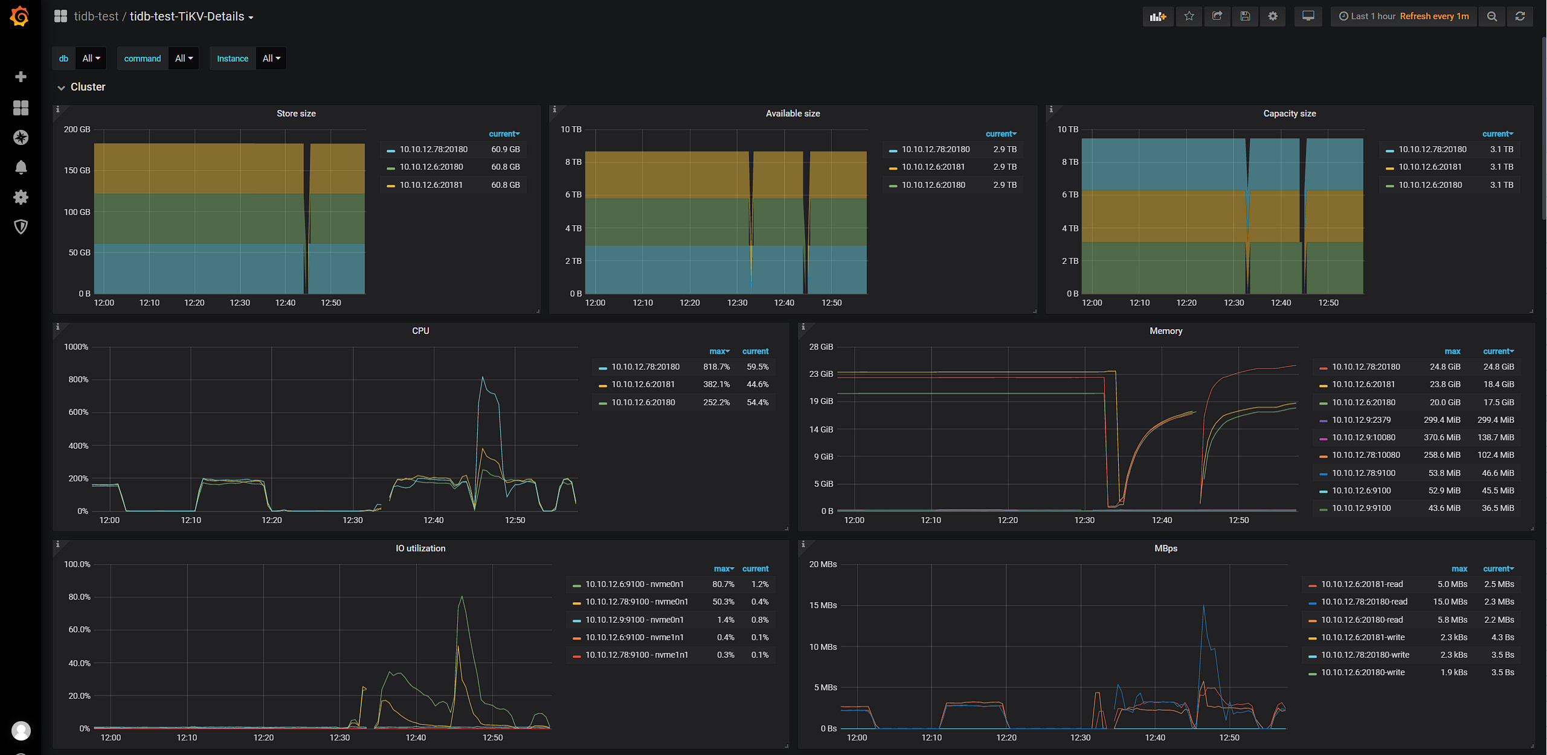The height and width of the screenshot is (755, 1547).
Task: Star this dashboard as favorite
Action: pyautogui.click(x=1189, y=16)
